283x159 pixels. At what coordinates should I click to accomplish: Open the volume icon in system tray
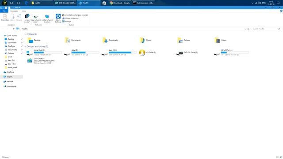tap(260, 3)
